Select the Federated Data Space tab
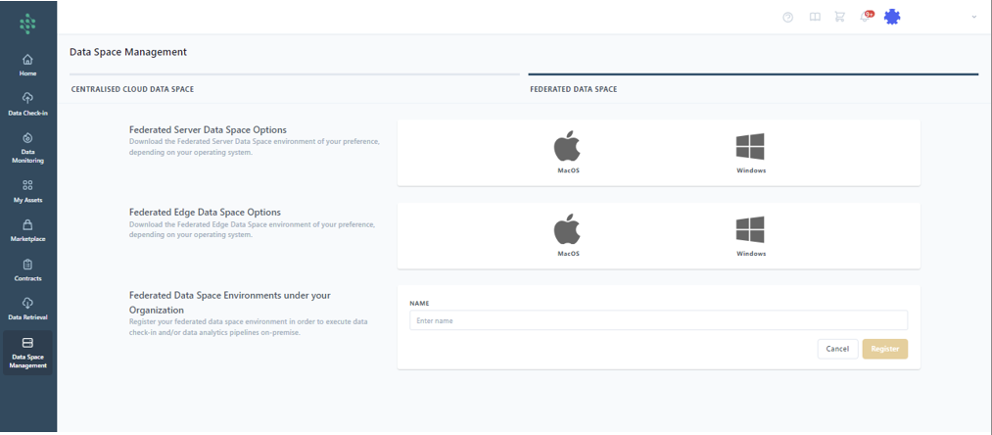 [573, 89]
